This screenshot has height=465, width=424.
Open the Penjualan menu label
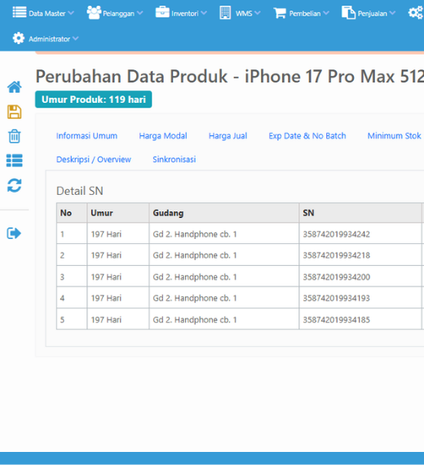pos(372,13)
